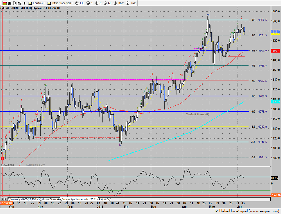
Task: Click the 6/8 1562.5 level label
Action: point(259,20)
